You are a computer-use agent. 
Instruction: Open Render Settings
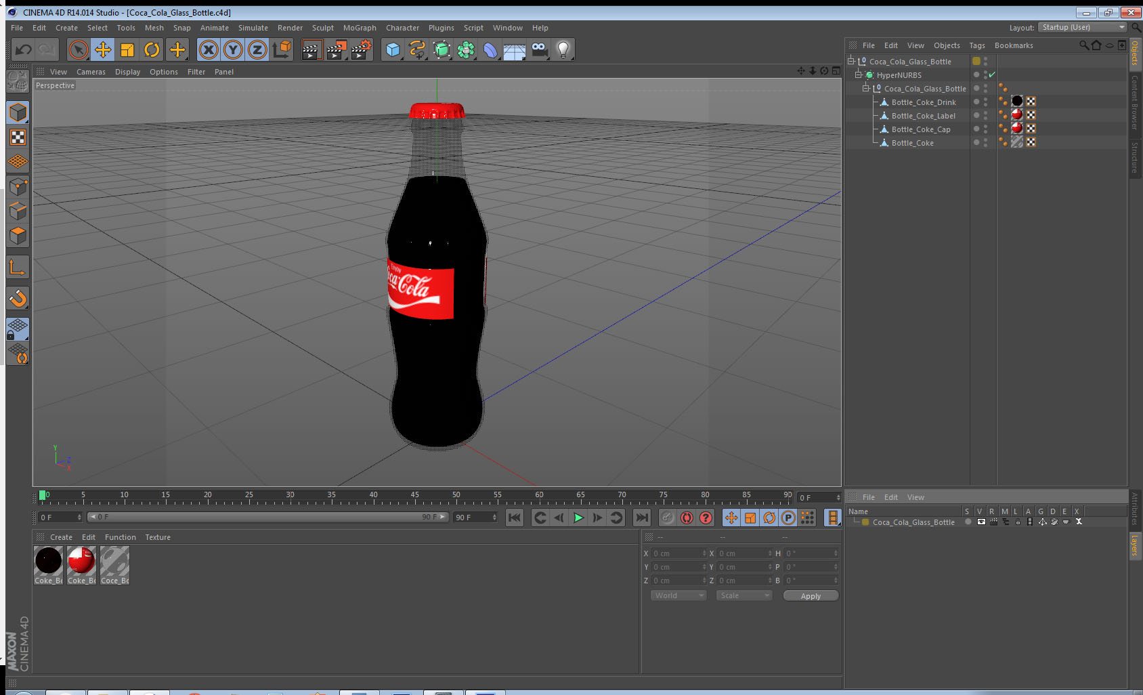pyautogui.click(x=362, y=49)
